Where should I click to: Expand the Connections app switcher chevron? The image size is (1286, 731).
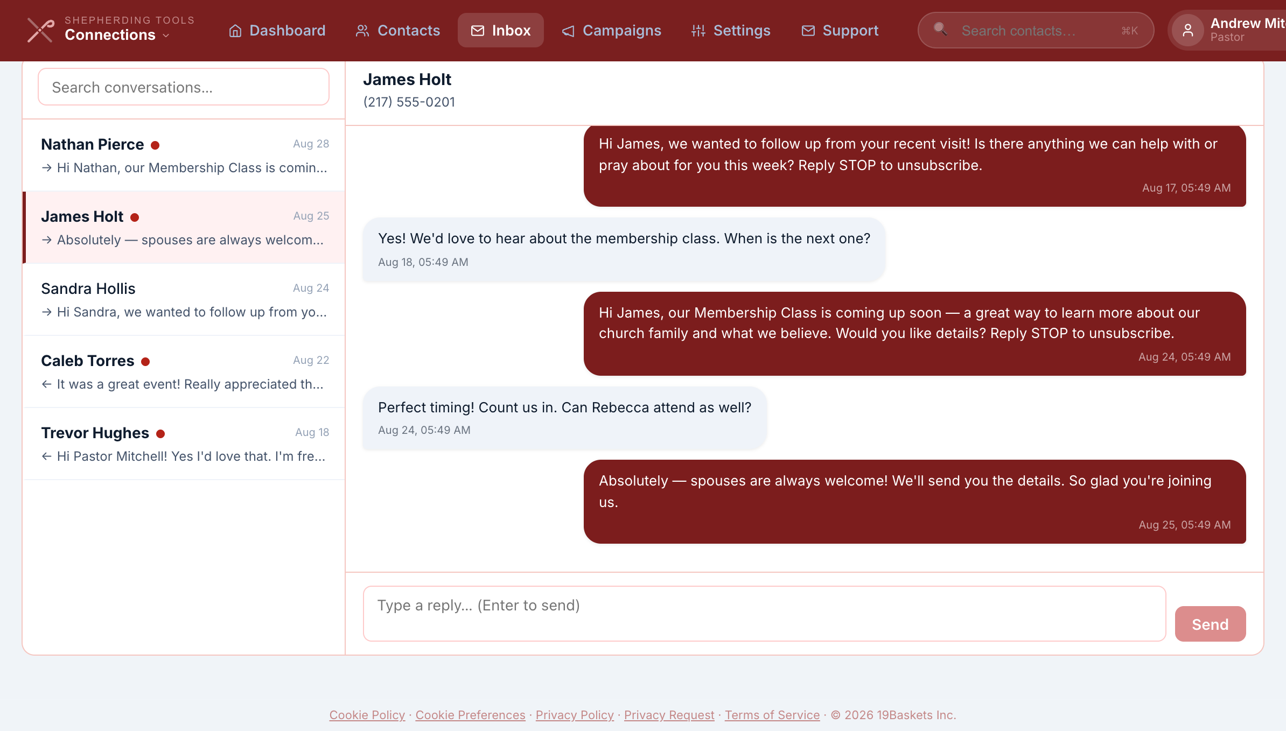tap(166, 36)
